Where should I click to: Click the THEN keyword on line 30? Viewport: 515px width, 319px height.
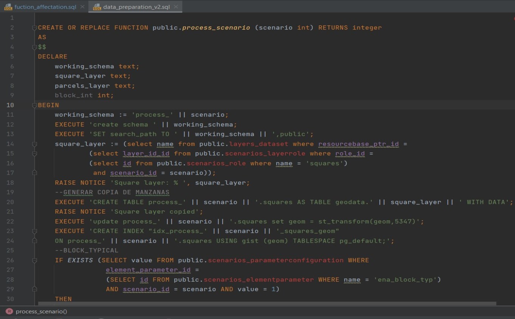pos(63,299)
